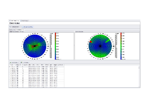The image size is (151, 106).
Task: Select the first row in data table
Action: [x=37, y=67]
